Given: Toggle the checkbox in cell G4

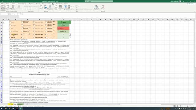Looking at the screenshot, I should pos(46,31).
